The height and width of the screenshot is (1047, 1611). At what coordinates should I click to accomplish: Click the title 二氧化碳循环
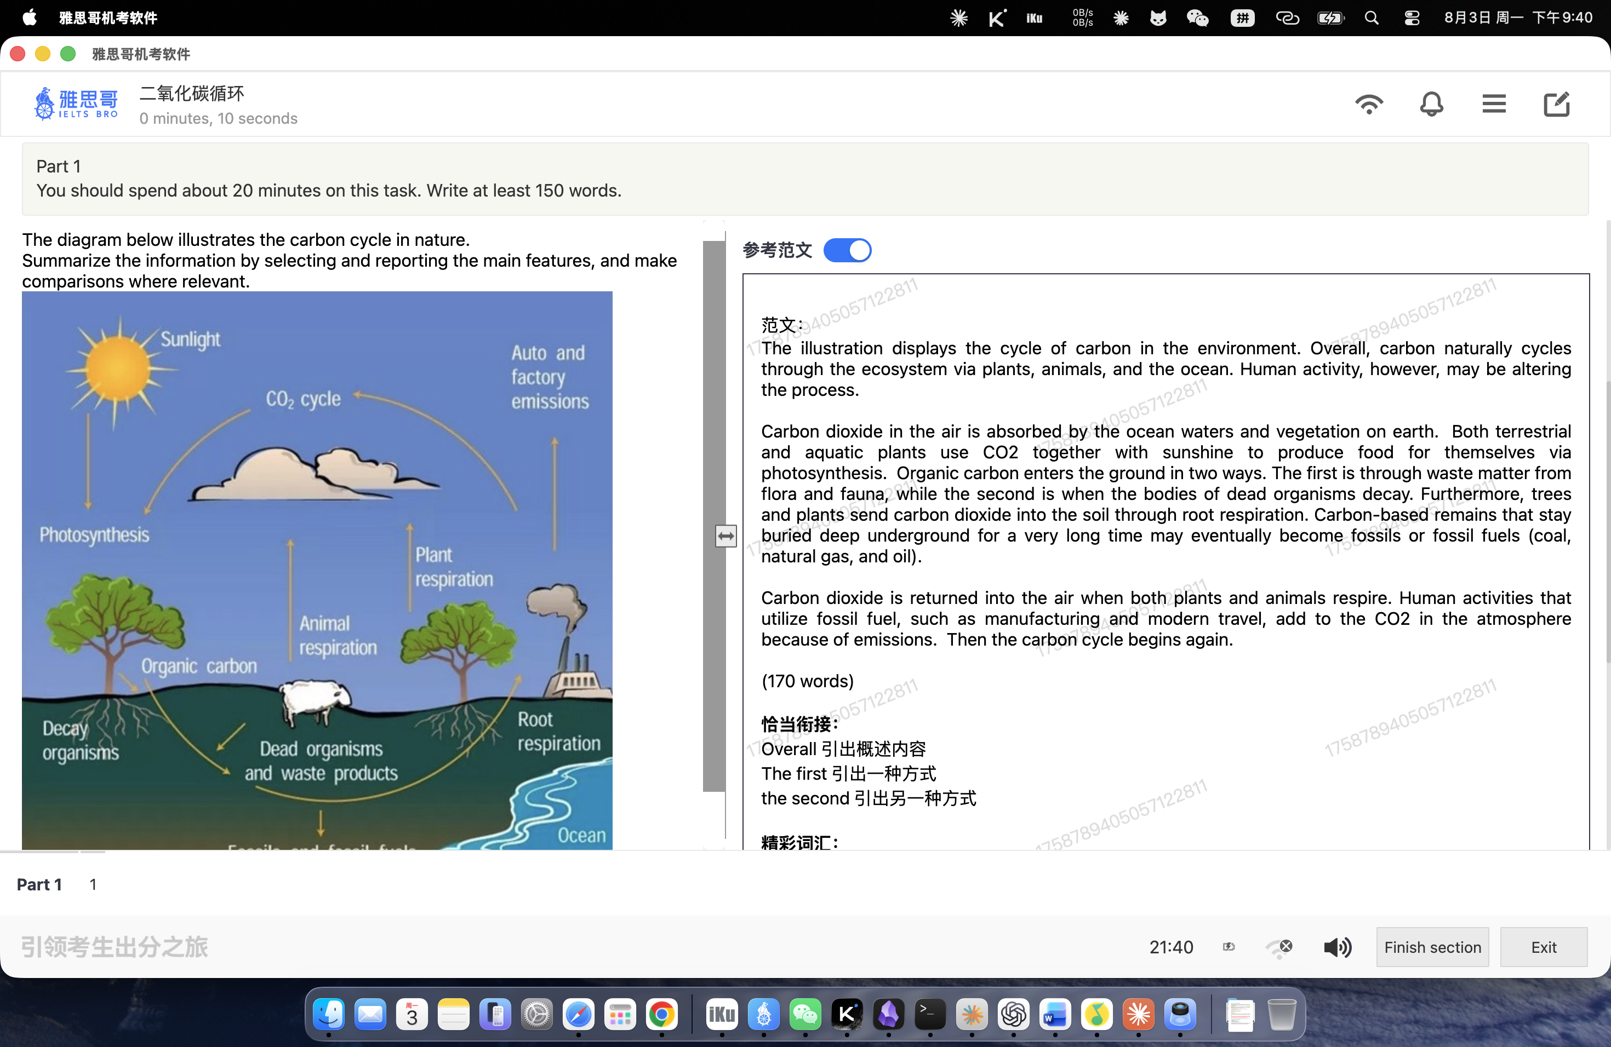point(192,93)
